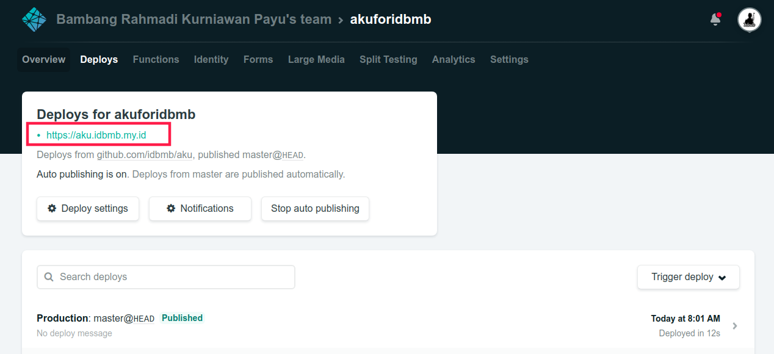Screen dimensions: 774x354
Task: Click the Deploy settings button
Action: pos(88,209)
